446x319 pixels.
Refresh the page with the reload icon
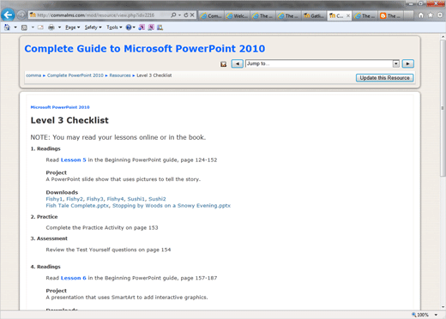pos(186,15)
